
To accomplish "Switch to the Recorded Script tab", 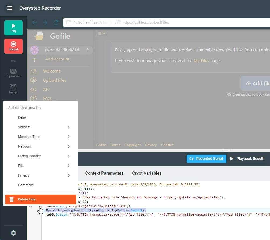I will pyautogui.click(x=206, y=159).
